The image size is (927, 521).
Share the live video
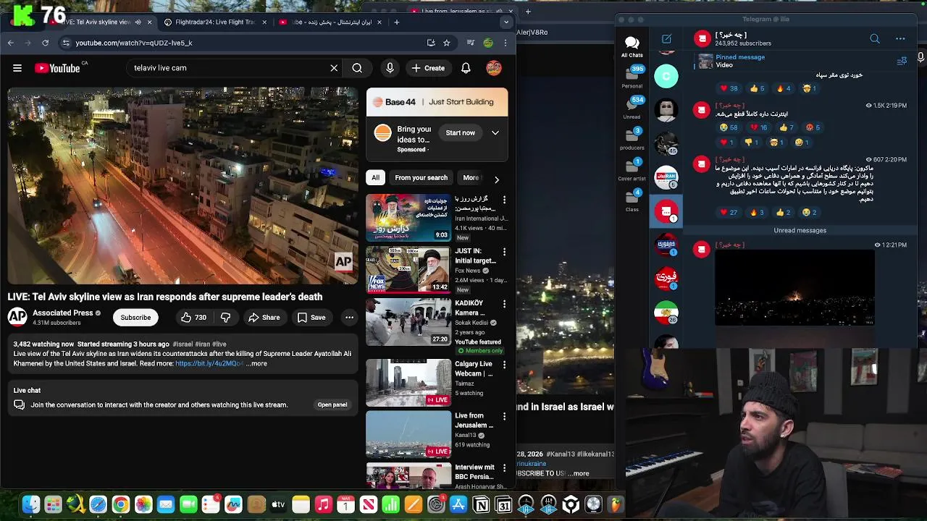coord(264,317)
